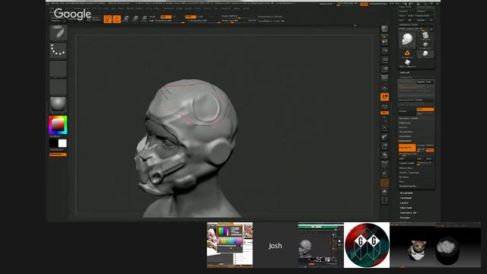The width and height of the screenshot is (487, 274).
Task: Expand the Modify Topology subsection
Action: (409, 173)
